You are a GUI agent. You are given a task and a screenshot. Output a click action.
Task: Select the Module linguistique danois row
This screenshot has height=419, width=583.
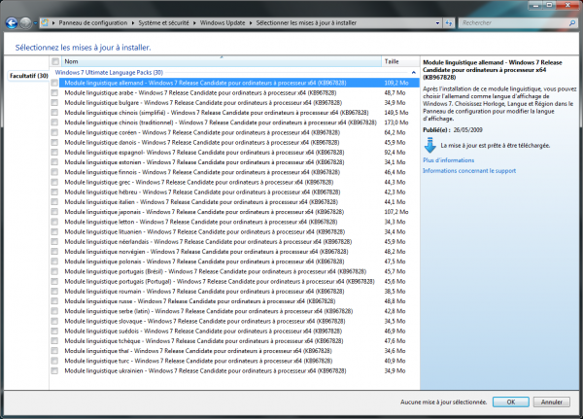coord(234,142)
